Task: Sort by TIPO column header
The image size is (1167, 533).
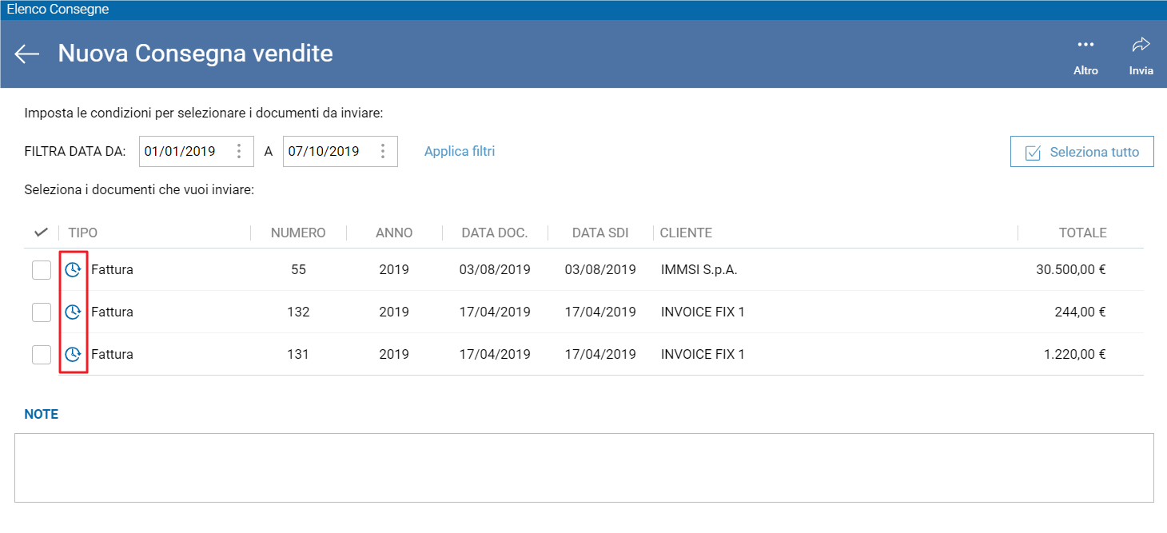Action: tap(83, 233)
